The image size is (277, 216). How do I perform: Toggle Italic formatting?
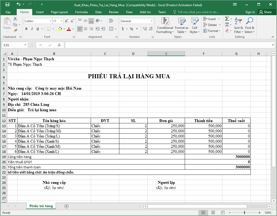tap(32, 29)
